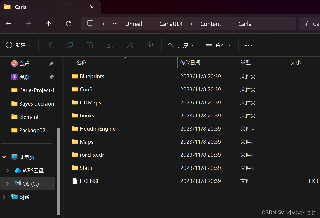Expand chevron after the PC icon

point(103,24)
